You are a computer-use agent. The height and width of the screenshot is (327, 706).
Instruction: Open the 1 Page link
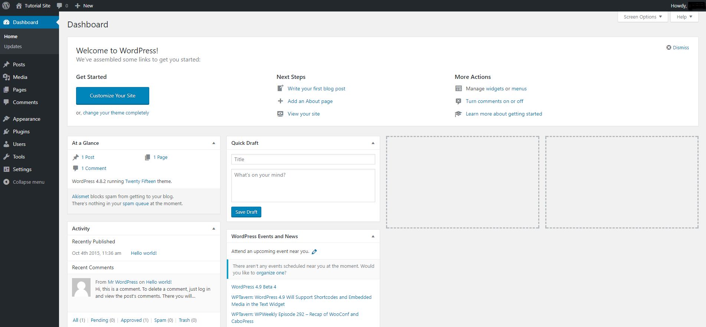160,157
